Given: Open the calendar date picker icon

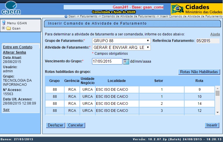Looking at the screenshot, I should point(126,61).
